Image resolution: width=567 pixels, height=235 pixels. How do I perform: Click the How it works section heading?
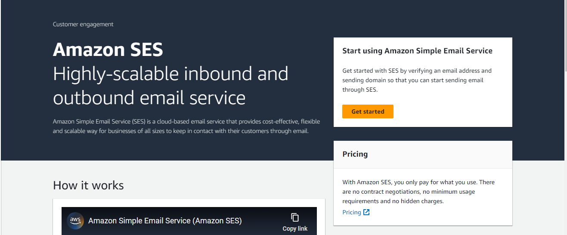[x=88, y=186]
